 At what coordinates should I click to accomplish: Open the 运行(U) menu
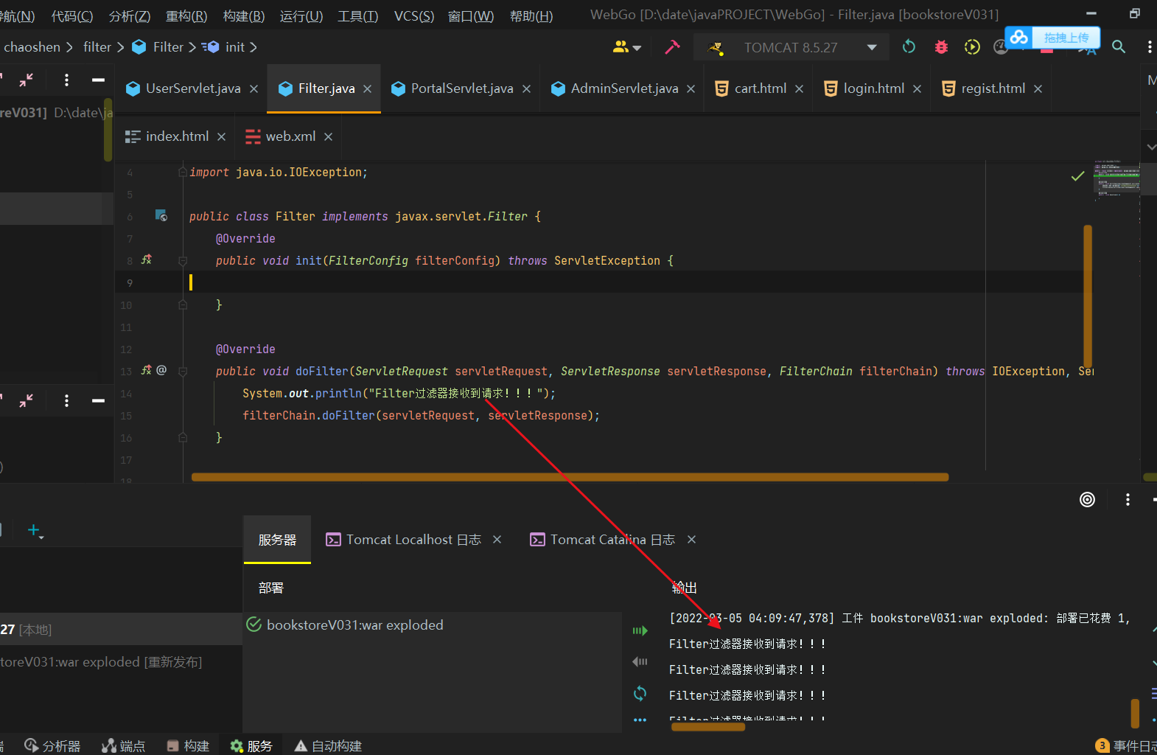pyautogui.click(x=301, y=16)
